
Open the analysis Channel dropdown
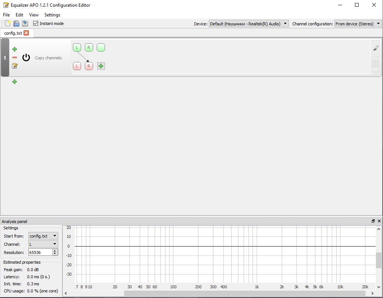(43, 244)
